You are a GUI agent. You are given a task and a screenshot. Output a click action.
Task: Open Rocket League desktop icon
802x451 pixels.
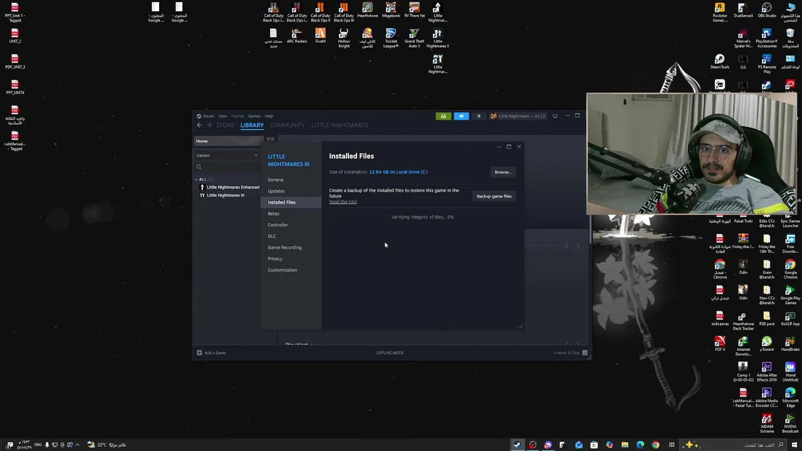(x=391, y=38)
